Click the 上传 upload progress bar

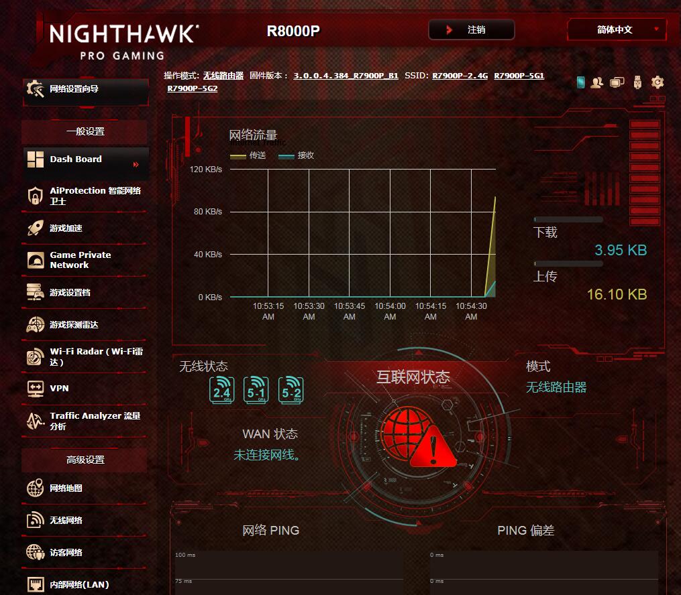(x=568, y=264)
